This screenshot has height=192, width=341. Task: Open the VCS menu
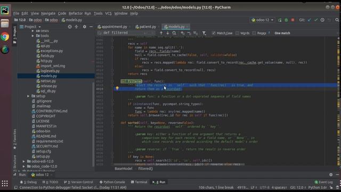click(108, 13)
